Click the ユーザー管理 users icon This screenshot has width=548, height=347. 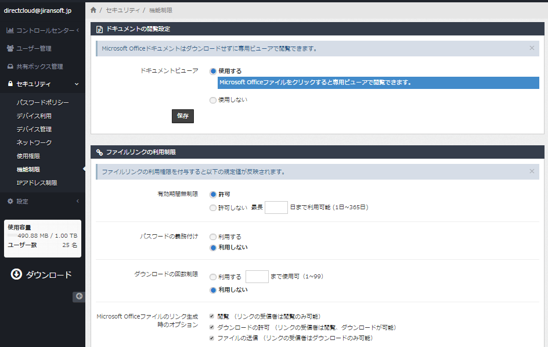click(x=10, y=48)
